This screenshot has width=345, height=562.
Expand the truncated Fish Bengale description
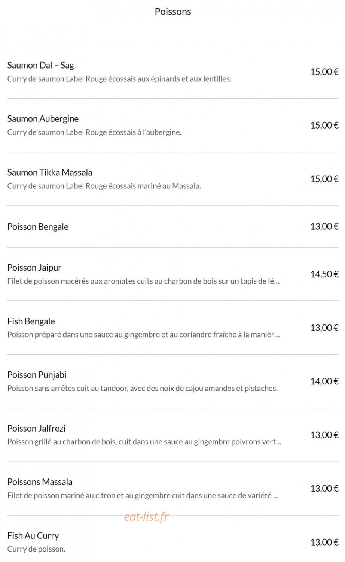(x=143, y=335)
